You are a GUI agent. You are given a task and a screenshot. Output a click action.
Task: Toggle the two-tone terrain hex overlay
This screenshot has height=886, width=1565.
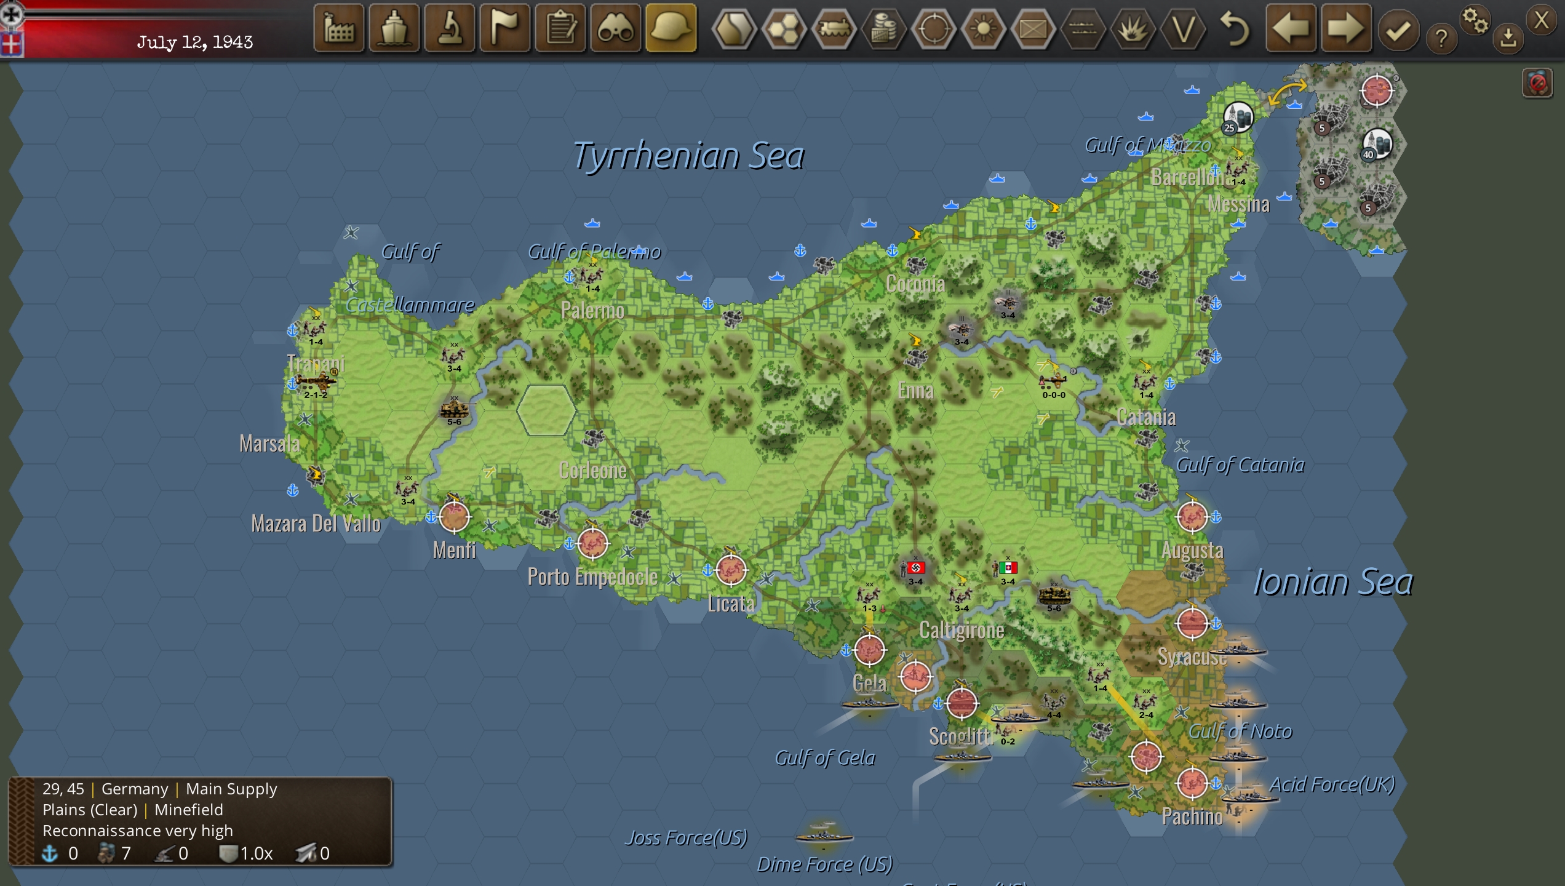point(734,28)
